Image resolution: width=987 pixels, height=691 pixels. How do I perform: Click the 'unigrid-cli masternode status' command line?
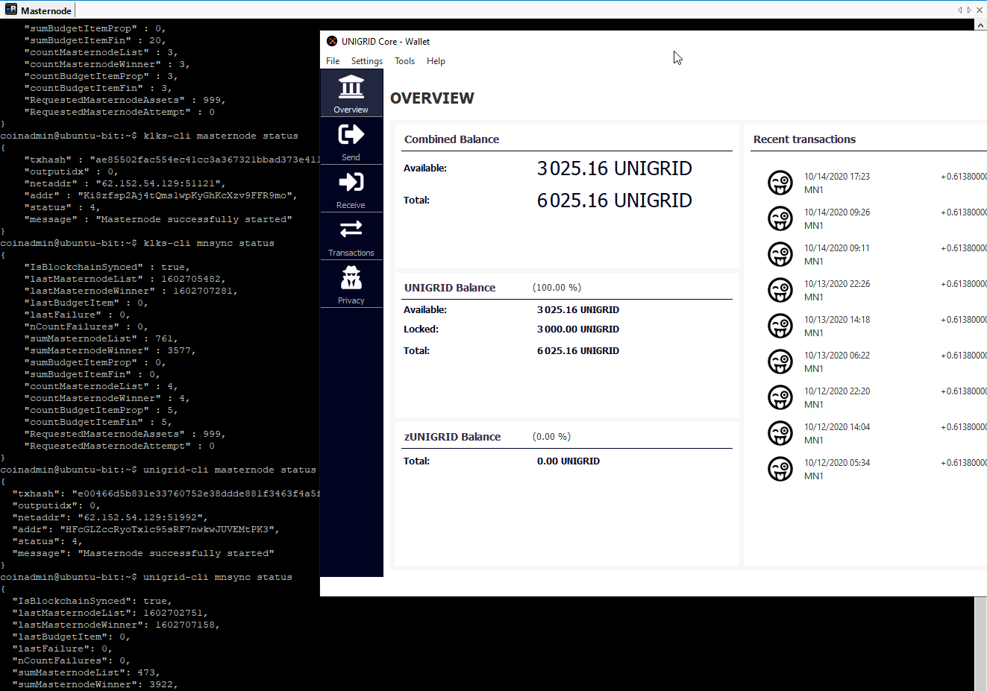(x=158, y=470)
